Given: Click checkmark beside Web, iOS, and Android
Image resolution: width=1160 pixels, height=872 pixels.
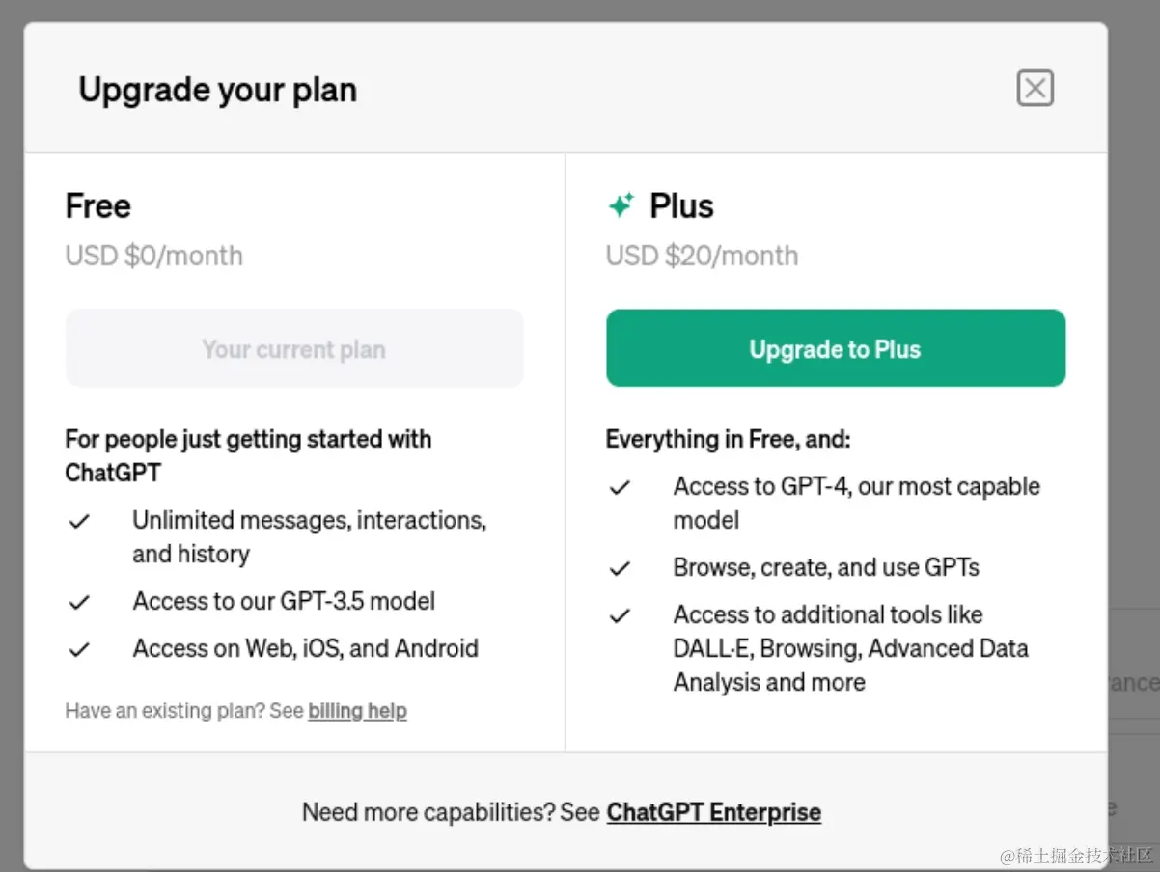Looking at the screenshot, I should 79,649.
